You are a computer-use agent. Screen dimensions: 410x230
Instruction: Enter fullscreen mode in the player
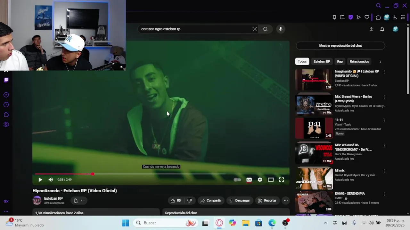pos(282,180)
